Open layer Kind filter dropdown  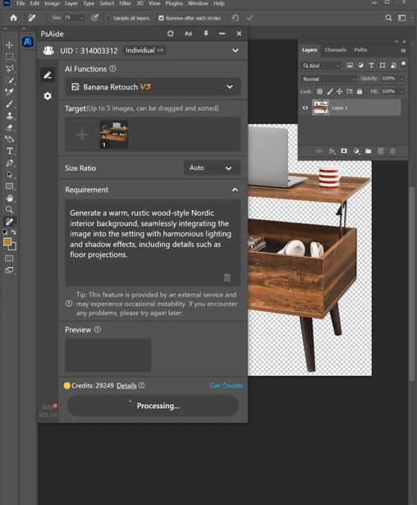pyautogui.click(x=321, y=66)
